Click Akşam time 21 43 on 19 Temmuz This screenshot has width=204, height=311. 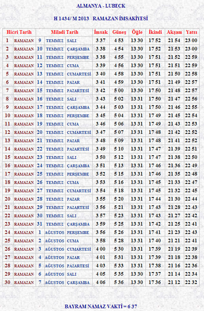point(174,124)
